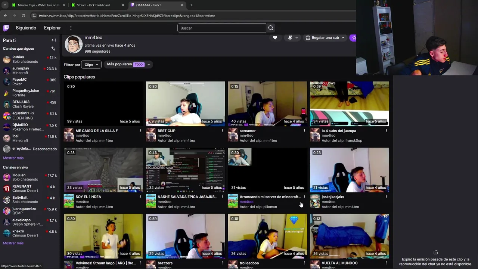Open elreydela... offline channel in sidebar
Viewport: 478px width, 269px height.
click(x=30, y=149)
